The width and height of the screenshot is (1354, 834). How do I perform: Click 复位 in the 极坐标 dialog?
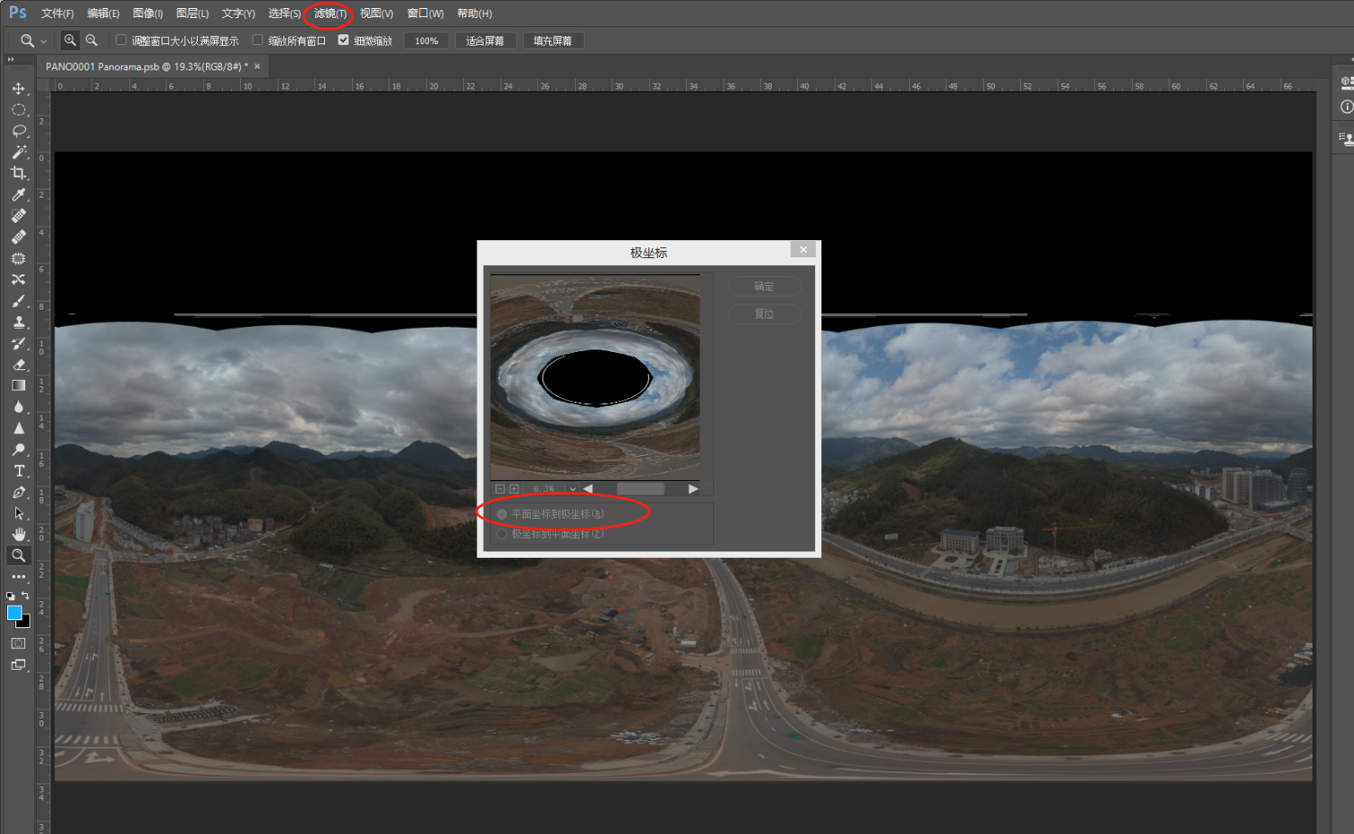click(x=764, y=314)
